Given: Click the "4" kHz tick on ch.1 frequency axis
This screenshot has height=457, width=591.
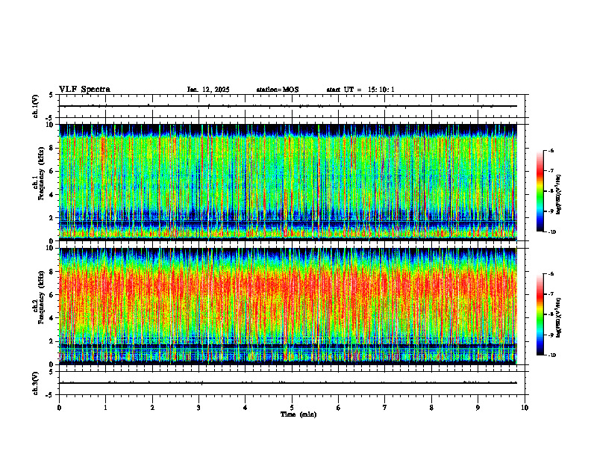Looking at the screenshot, I should click(x=52, y=195).
